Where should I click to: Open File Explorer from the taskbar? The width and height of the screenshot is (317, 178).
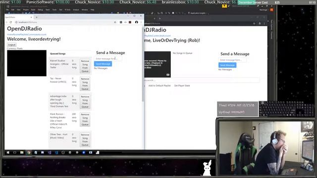(x=22, y=153)
